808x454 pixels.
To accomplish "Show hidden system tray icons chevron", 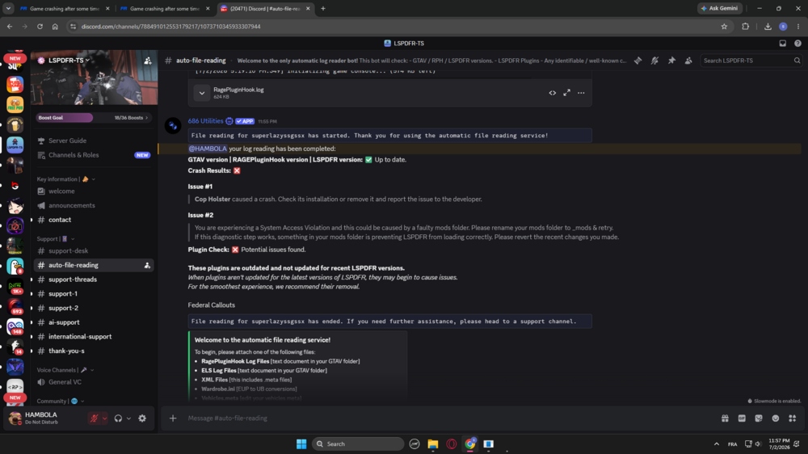I will (x=716, y=443).
